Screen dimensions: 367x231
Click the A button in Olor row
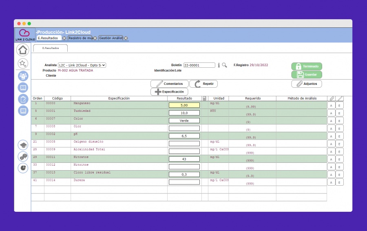(331, 129)
